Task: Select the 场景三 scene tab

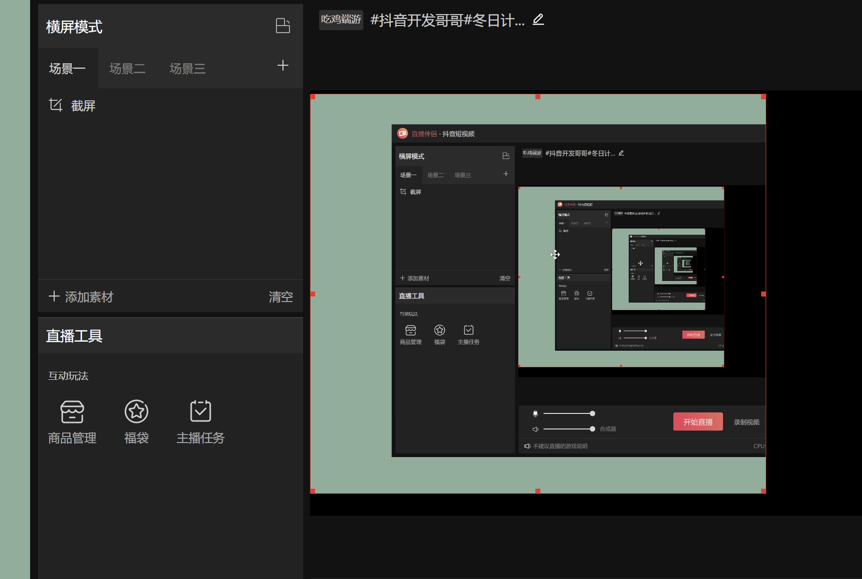Action: (x=188, y=69)
